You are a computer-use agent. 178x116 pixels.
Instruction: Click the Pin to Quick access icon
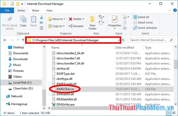(10, 19)
